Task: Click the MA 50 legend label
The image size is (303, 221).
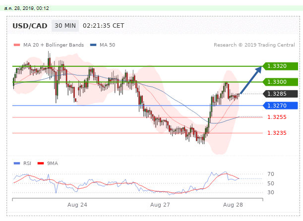Action: (x=108, y=45)
